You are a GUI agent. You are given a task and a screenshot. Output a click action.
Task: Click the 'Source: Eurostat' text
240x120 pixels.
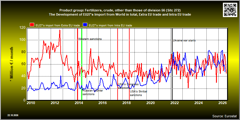pos(224,116)
